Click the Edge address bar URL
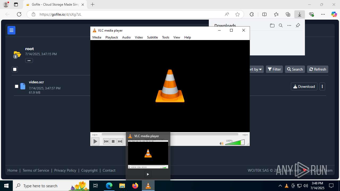The height and width of the screenshot is (191, 340). point(60,14)
